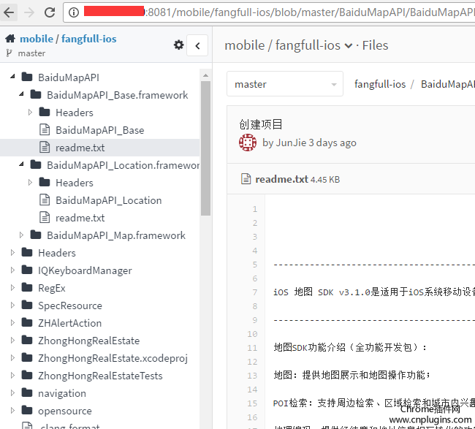
Task: Click the BaiduMapAPI breadcrumb link
Action: (448, 84)
